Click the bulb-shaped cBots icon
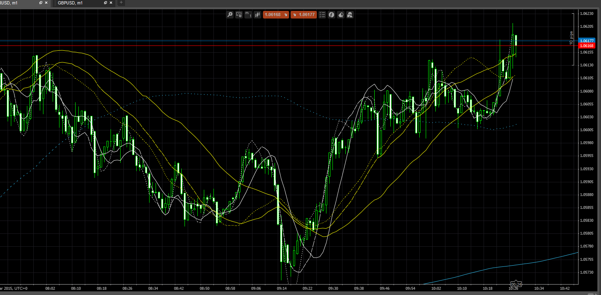Screen dimensions: 601x295 coord(340,14)
